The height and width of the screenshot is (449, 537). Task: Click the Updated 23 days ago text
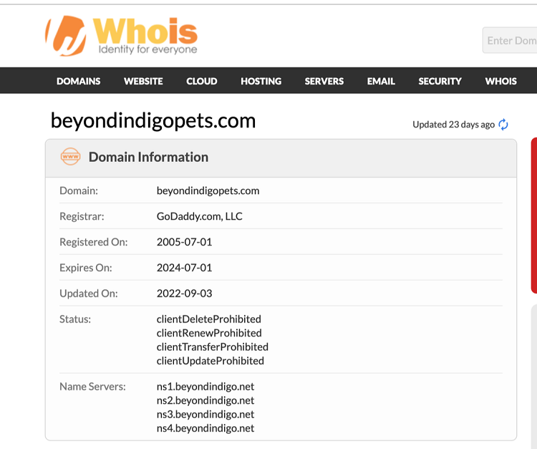click(x=453, y=125)
